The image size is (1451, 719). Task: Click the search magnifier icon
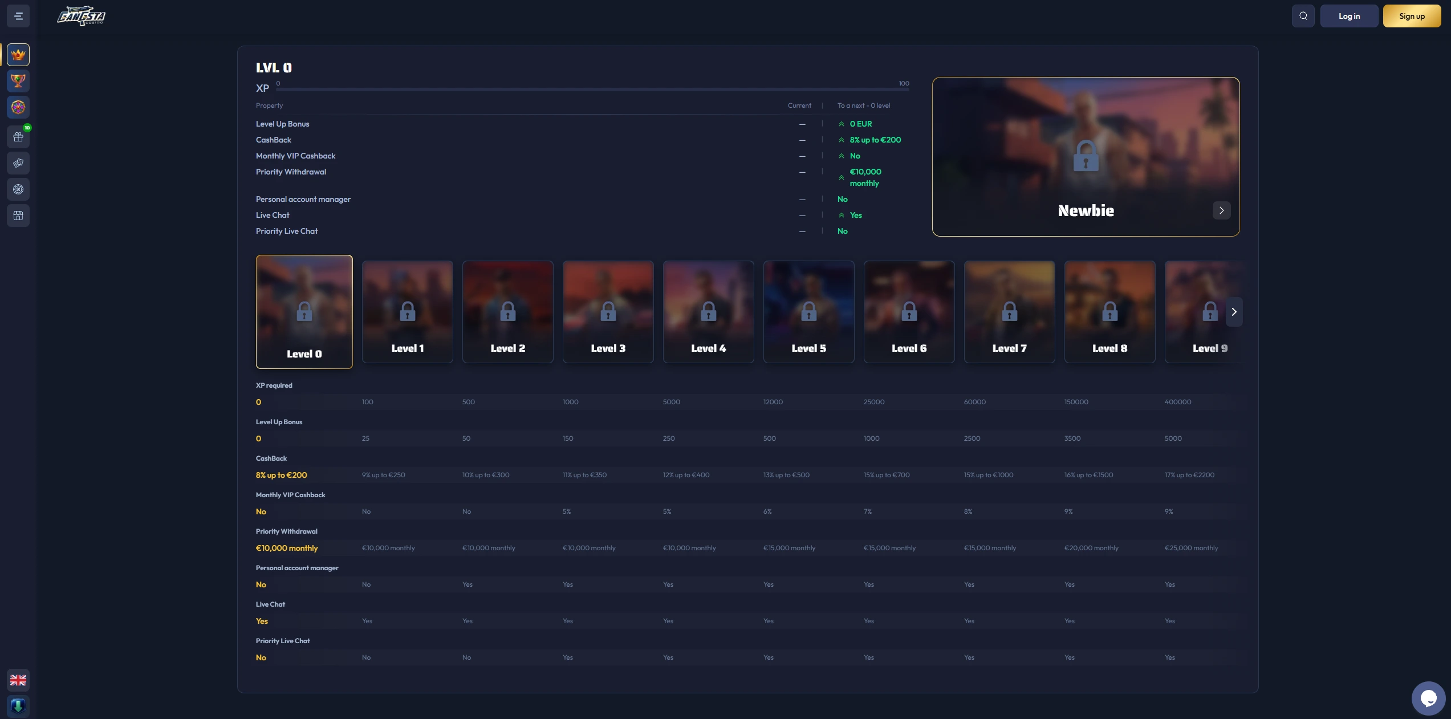coord(1303,16)
